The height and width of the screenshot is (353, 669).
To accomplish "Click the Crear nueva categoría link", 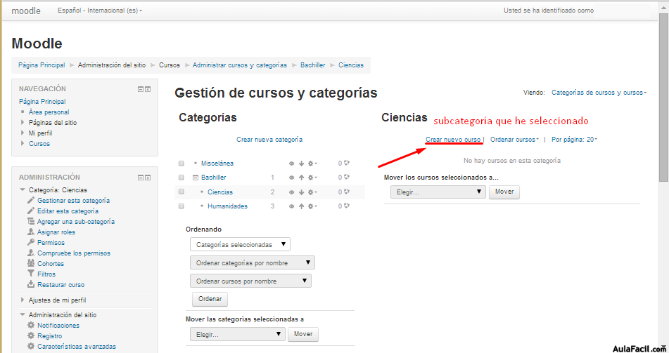I will [x=269, y=140].
